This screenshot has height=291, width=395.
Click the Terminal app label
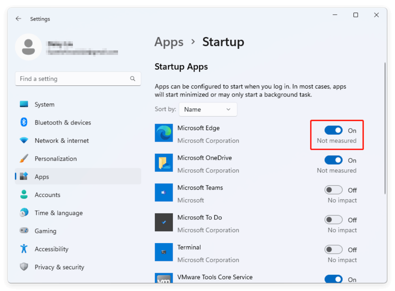click(x=189, y=247)
